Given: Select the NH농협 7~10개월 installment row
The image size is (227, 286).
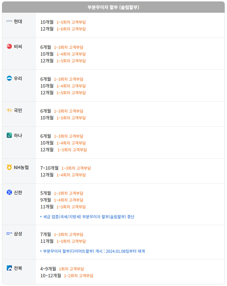Looking at the screenshot, I should click(65, 168).
